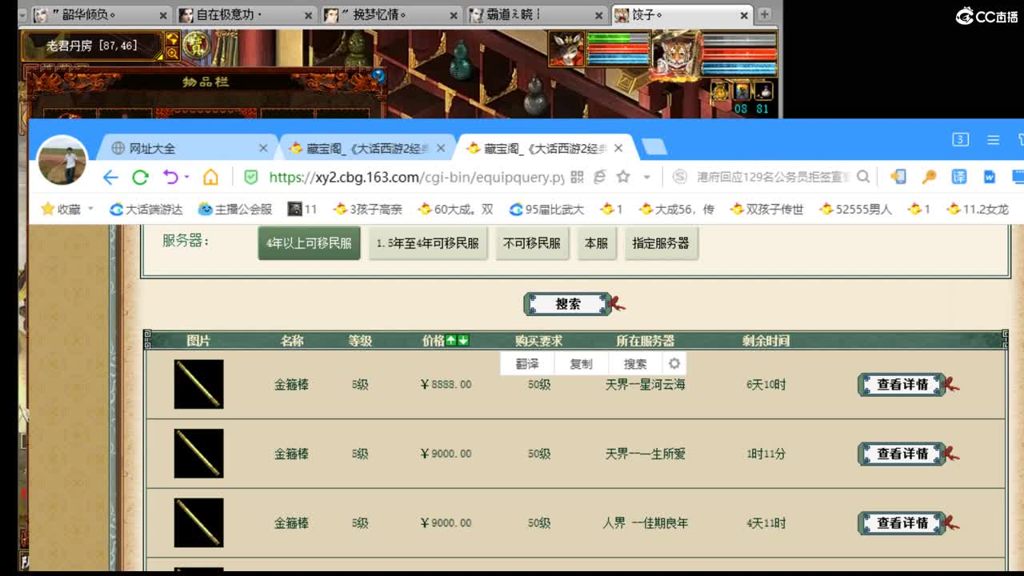This screenshot has width=1024, height=576.
Task: Click the green shield security icon
Action: (251, 177)
